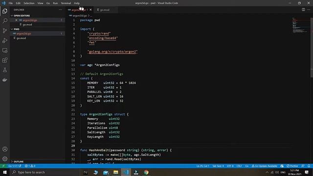Screen dimensions: 313x176
Task: Click the errors and warnings status indicator
Action: click(30, 166)
